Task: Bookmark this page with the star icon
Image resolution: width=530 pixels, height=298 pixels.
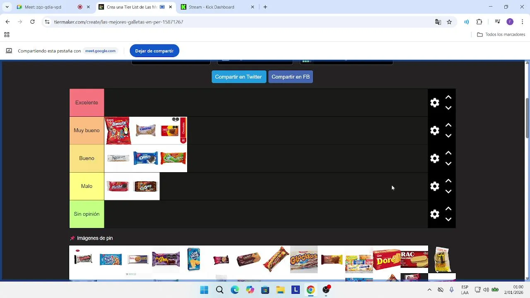Action: click(x=449, y=22)
